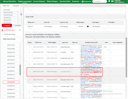
Task: Remove waybill 200344424907 with its X
Action: [x=18, y=23]
